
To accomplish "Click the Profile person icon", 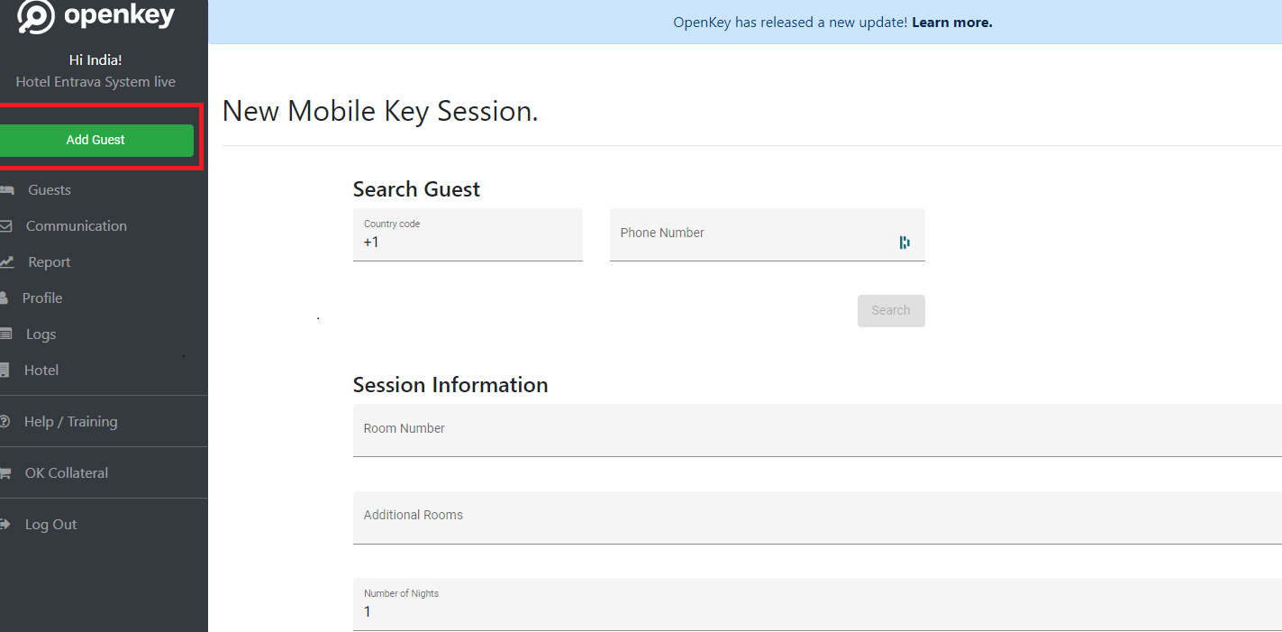I will [7, 298].
